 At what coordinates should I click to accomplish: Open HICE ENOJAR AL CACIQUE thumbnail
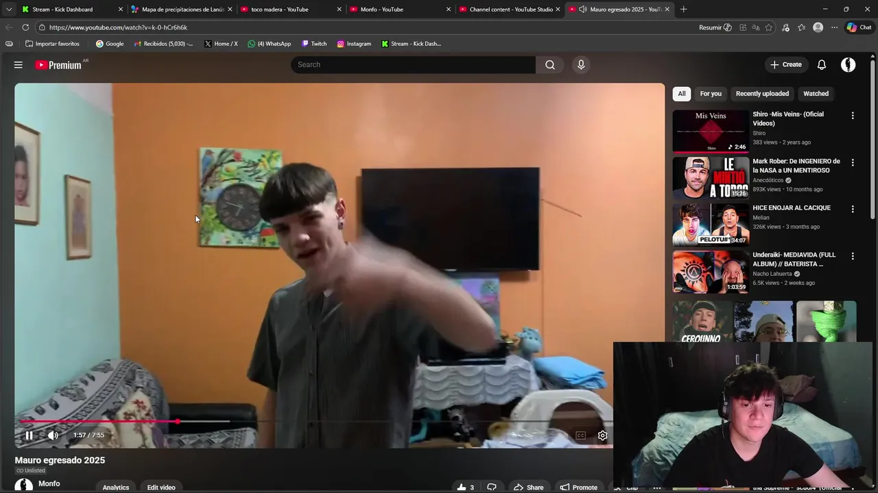711,225
